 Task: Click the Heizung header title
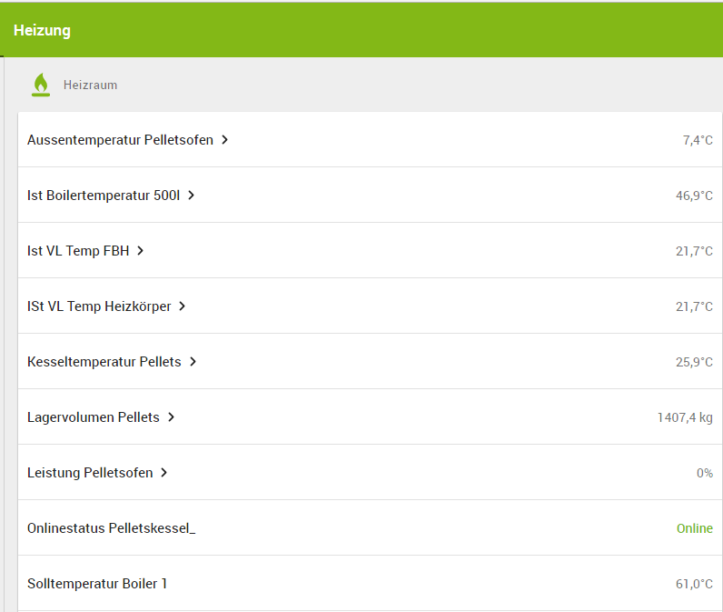click(x=42, y=31)
